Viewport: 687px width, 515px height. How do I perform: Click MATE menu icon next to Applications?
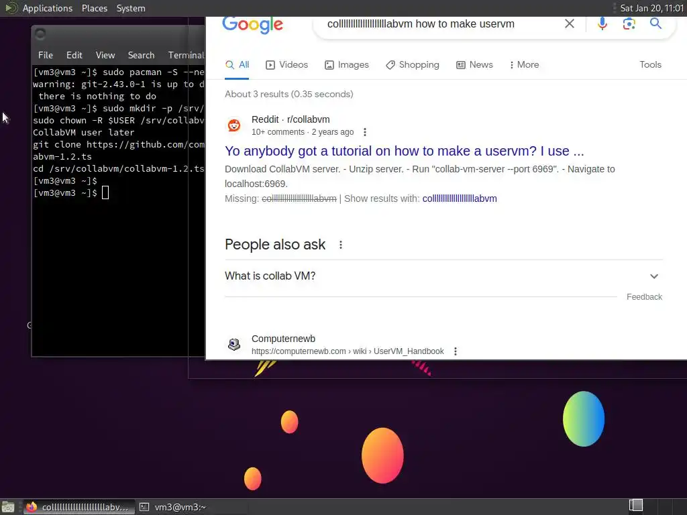pos(11,8)
